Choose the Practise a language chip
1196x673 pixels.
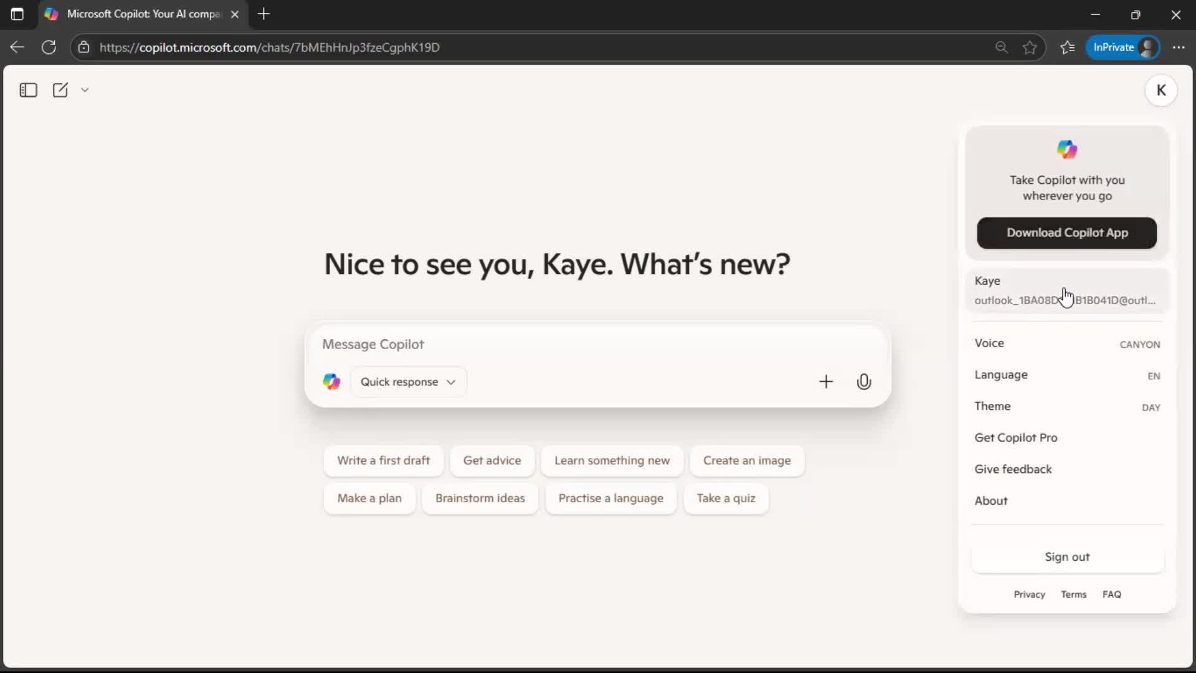click(610, 499)
